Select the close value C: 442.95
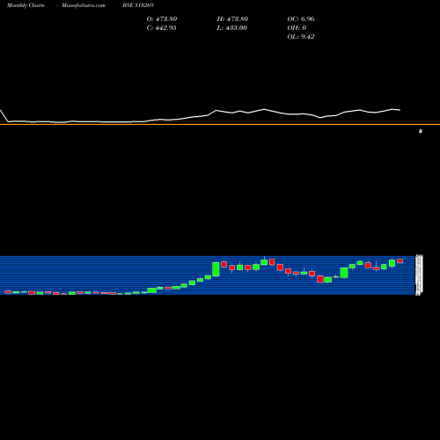Screen dimensions: 440x440 tap(161, 28)
